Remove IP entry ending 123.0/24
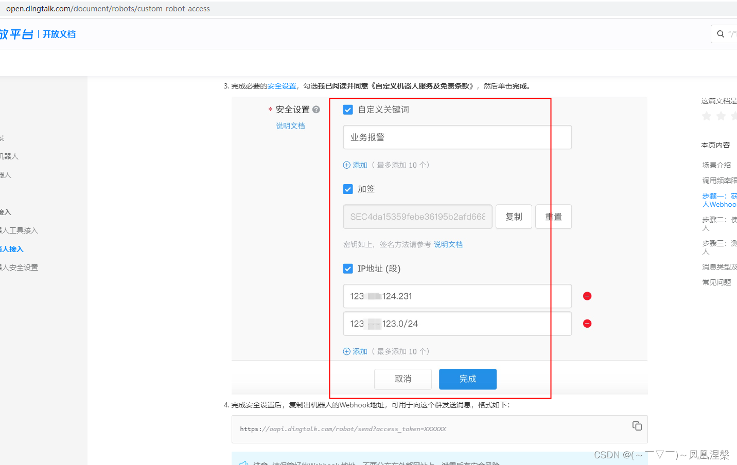This screenshot has height=465, width=737. 587,324
